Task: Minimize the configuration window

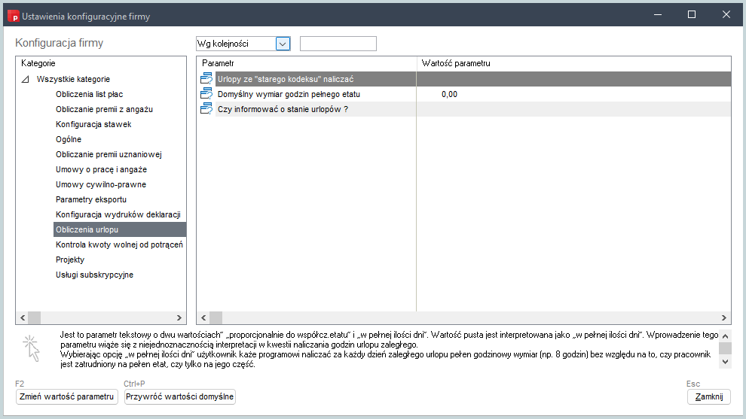Action: [x=658, y=15]
